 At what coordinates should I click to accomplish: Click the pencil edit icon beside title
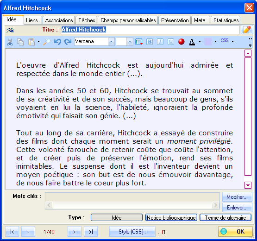247,30
